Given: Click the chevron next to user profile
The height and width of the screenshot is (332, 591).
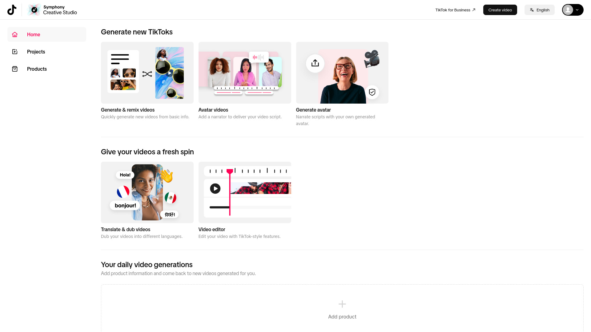Looking at the screenshot, I should pyautogui.click(x=577, y=10).
